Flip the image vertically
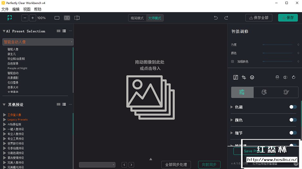The height and width of the screenshot is (169, 302). pos(277,77)
